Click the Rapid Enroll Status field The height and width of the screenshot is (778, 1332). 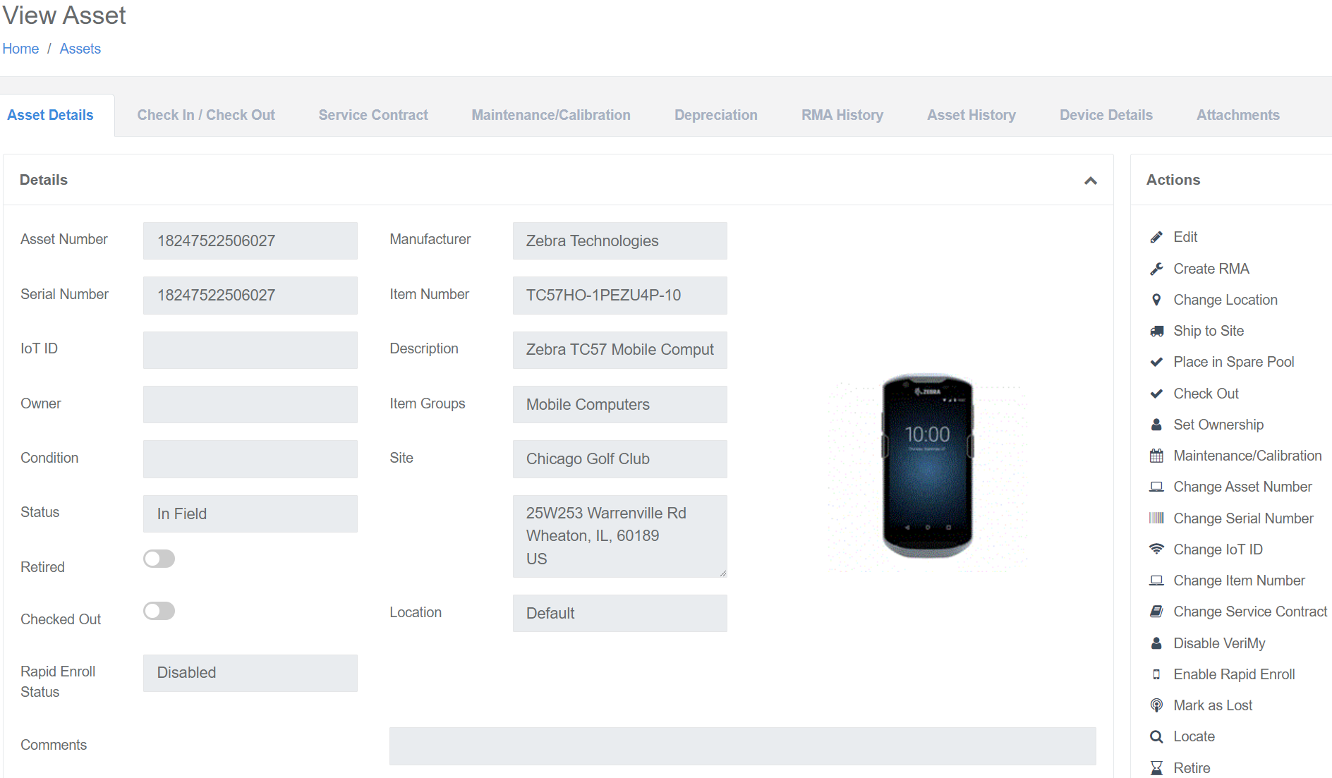point(250,673)
